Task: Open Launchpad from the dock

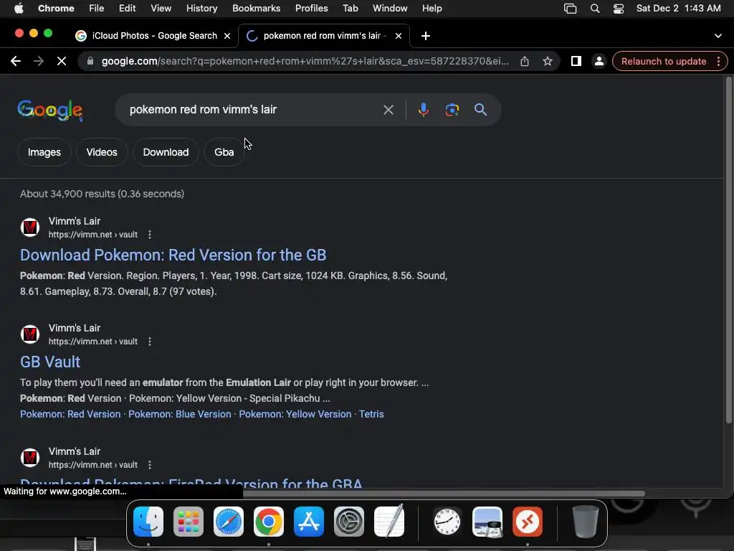Action: coord(189,522)
